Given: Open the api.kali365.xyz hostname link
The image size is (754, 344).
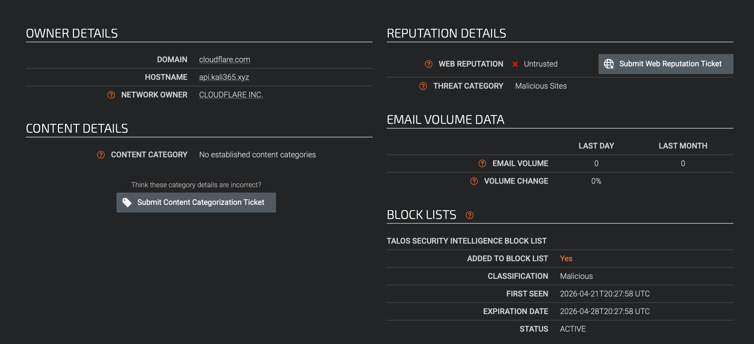Looking at the screenshot, I should click(224, 77).
